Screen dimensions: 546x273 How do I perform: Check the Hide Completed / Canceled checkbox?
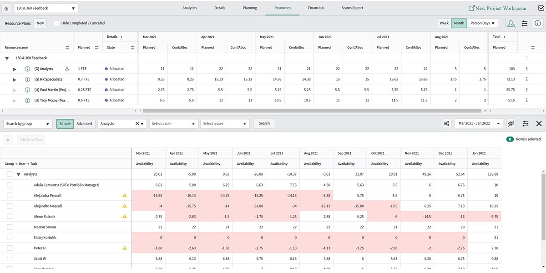[x=56, y=23]
